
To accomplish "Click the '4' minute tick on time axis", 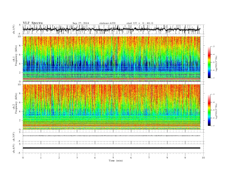I will coord(95,158).
